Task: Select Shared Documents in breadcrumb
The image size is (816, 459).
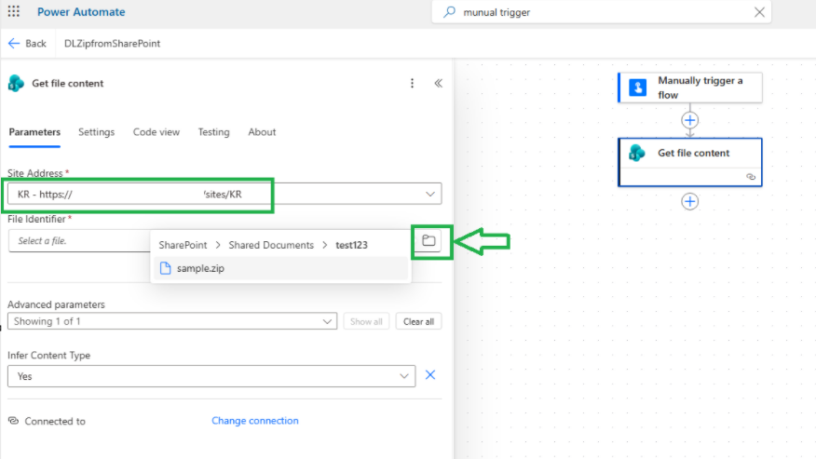Action: pyautogui.click(x=271, y=245)
